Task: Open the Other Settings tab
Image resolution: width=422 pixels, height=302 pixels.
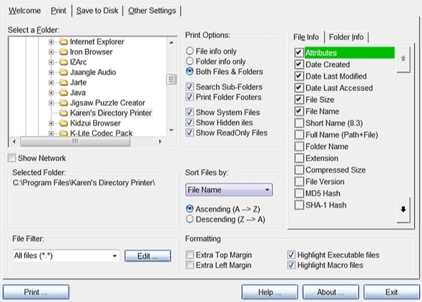Action: [152, 11]
